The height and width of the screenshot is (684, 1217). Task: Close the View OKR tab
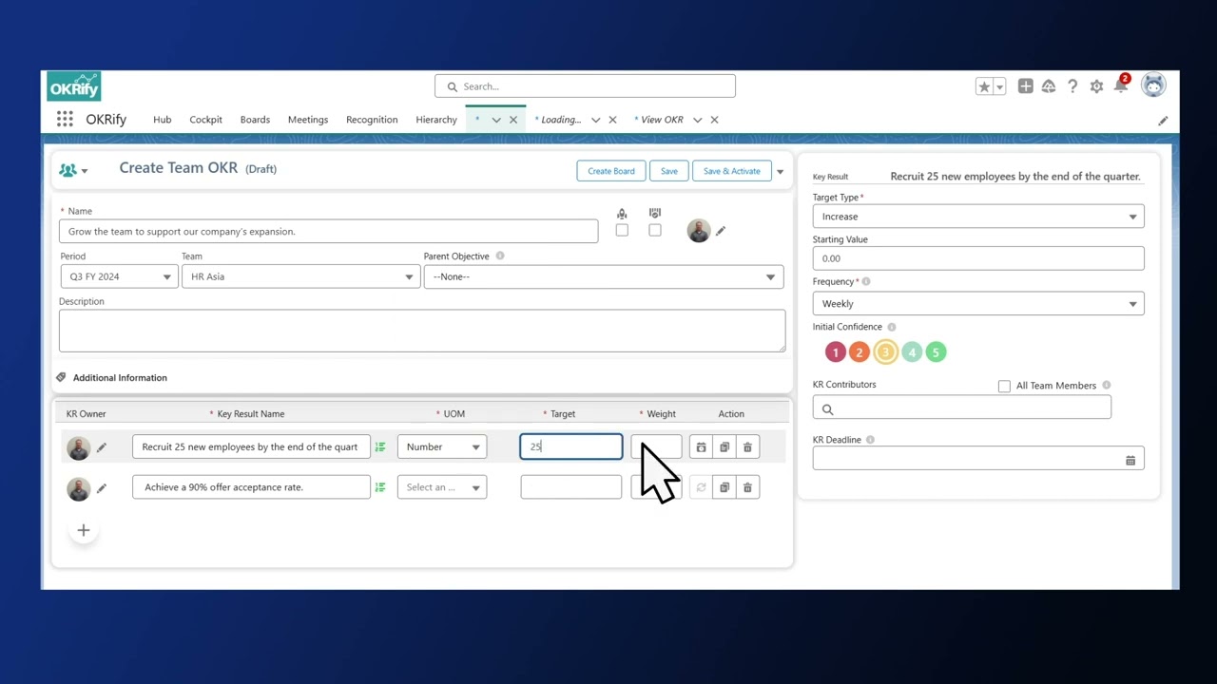(x=714, y=120)
